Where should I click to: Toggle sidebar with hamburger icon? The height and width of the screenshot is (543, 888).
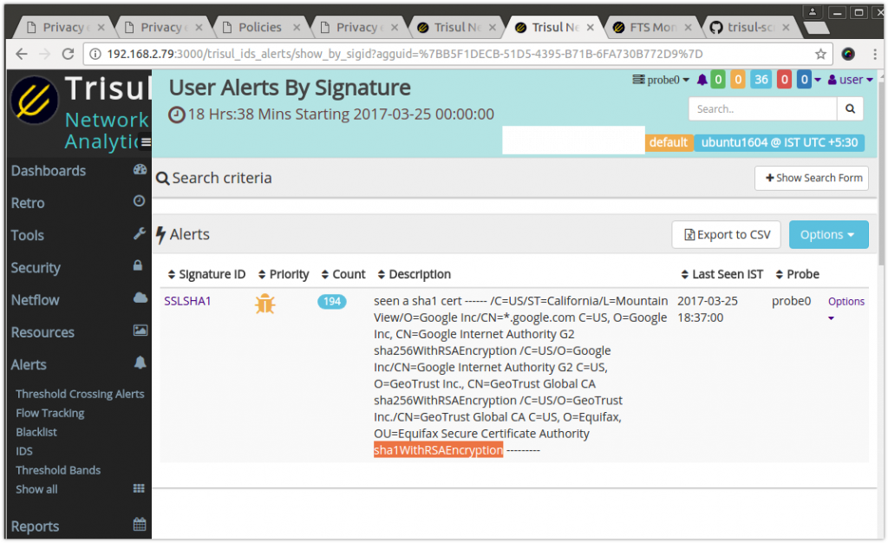pos(146,141)
